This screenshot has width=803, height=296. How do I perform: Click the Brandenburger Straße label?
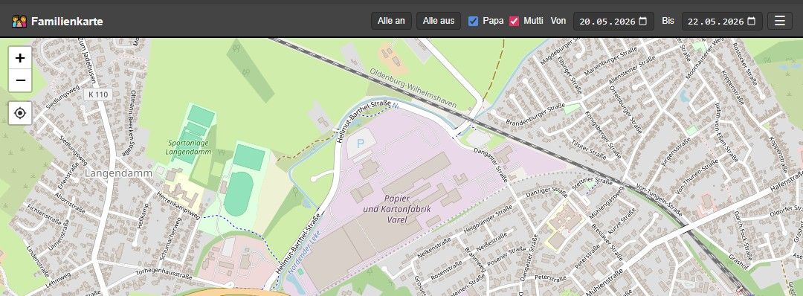535,114
